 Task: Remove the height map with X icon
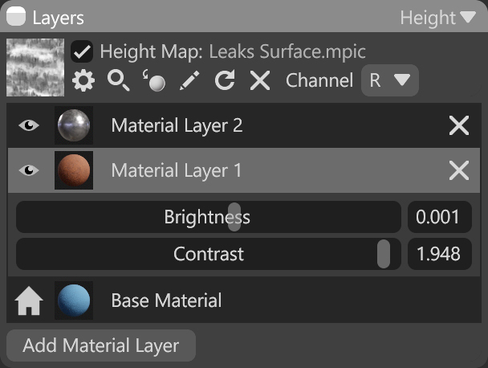pyautogui.click(x=260, y=80)
